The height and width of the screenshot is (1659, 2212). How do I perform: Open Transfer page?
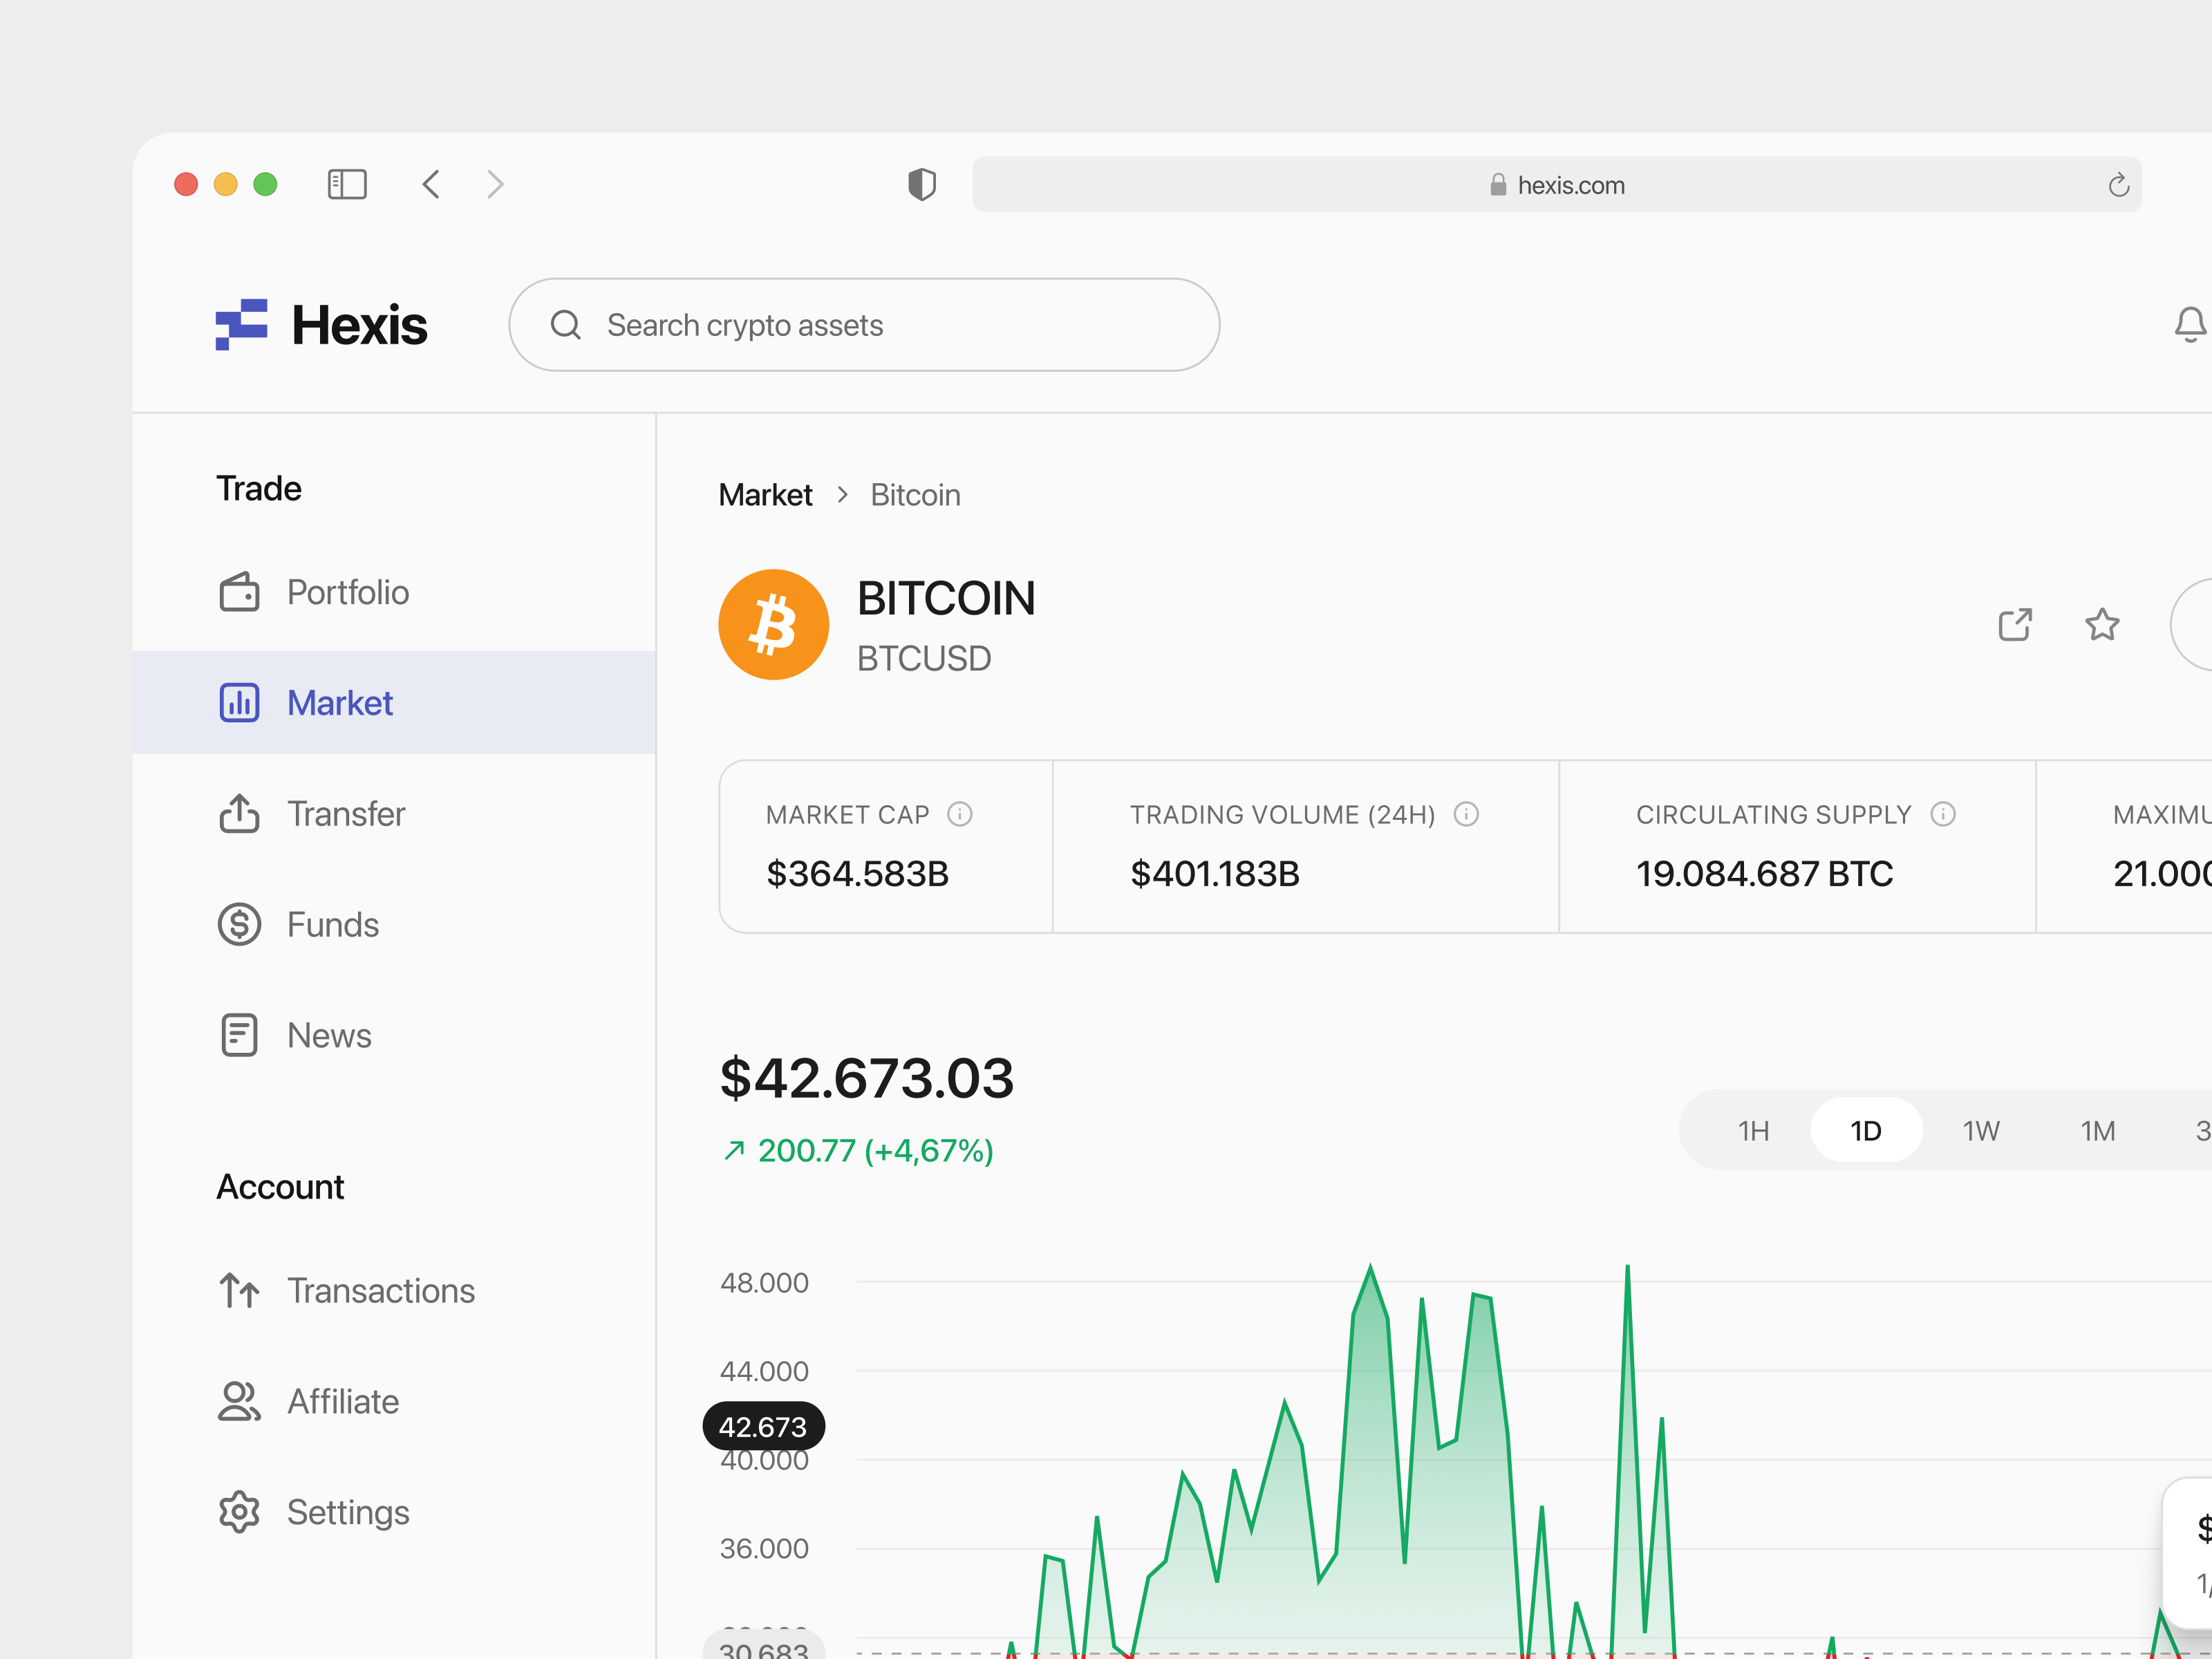394,814
